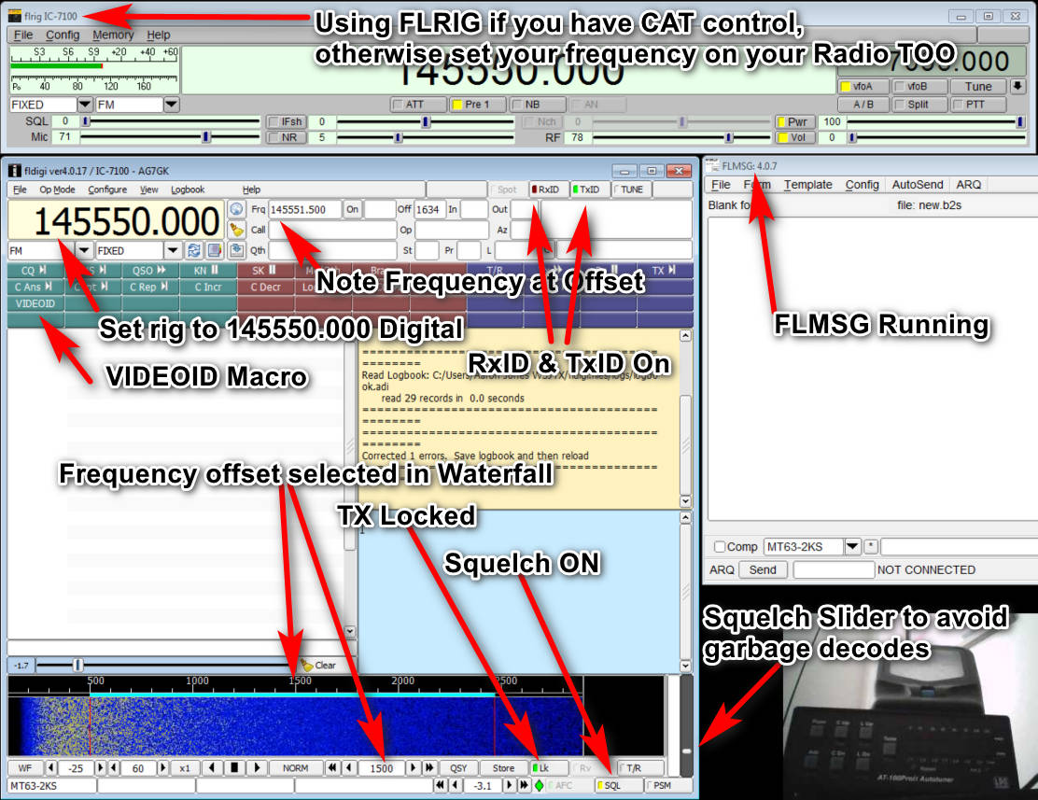
Task: Check the Comp checkbox in FLMSG
Action: point(720,547)
